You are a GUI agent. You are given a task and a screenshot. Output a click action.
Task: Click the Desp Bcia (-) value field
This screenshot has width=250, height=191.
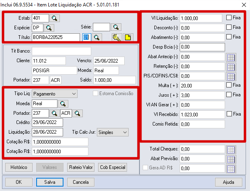pos(202,47)
